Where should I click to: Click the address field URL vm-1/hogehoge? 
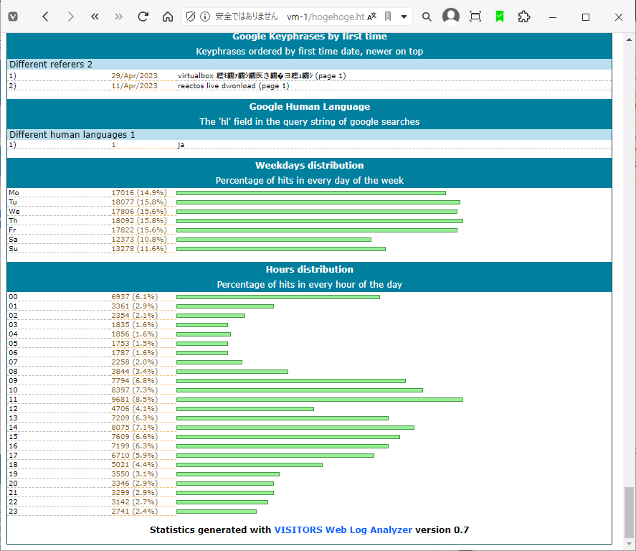(x=326, y=17)
